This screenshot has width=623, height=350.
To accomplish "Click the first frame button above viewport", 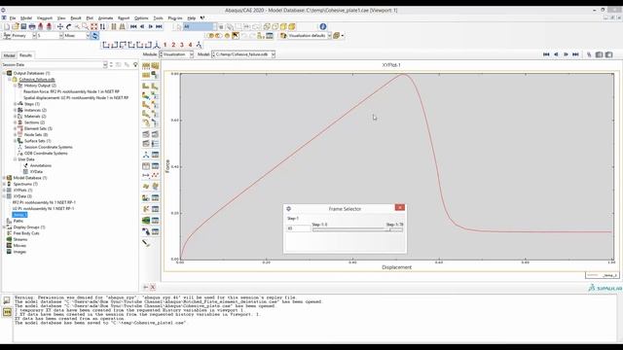I will (x=546, y=54).
